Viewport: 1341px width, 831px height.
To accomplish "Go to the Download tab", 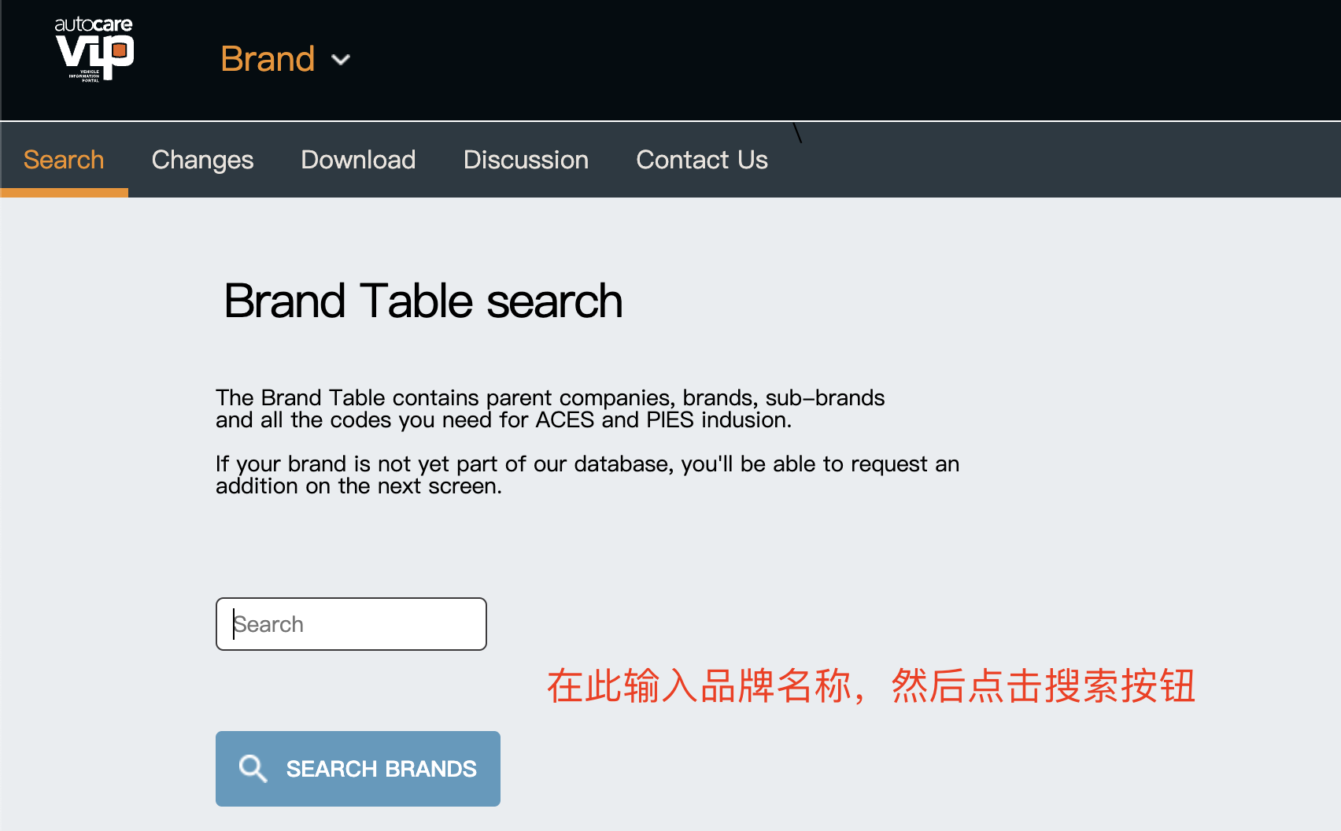I will coord(358,160).
